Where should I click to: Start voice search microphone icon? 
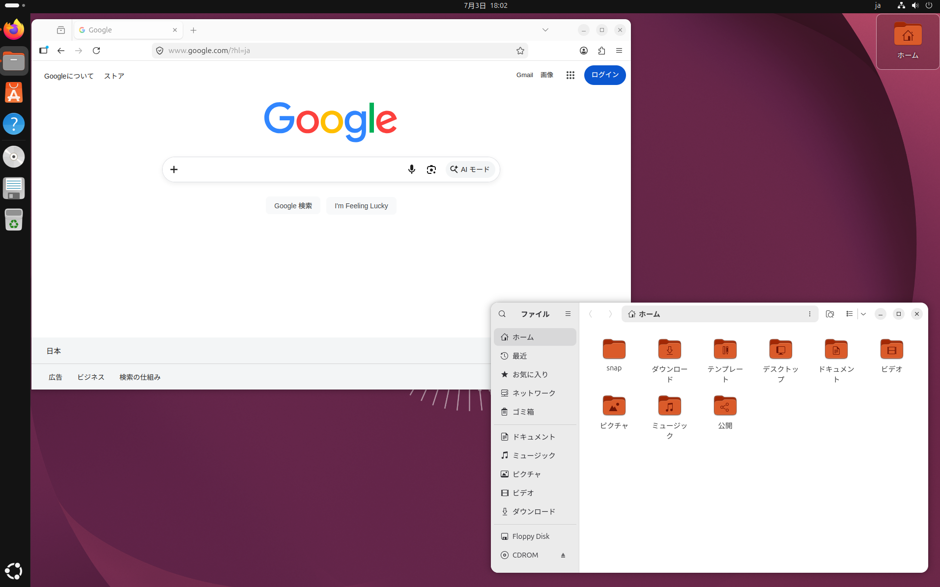[x=412, y=169]
